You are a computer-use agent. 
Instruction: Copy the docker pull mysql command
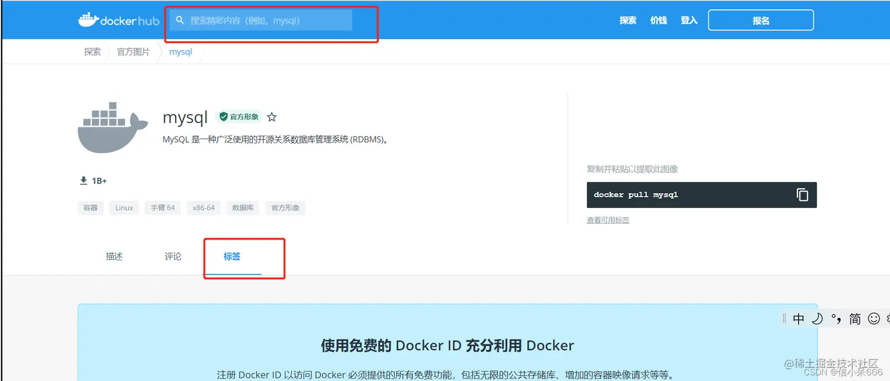(802, 195)
